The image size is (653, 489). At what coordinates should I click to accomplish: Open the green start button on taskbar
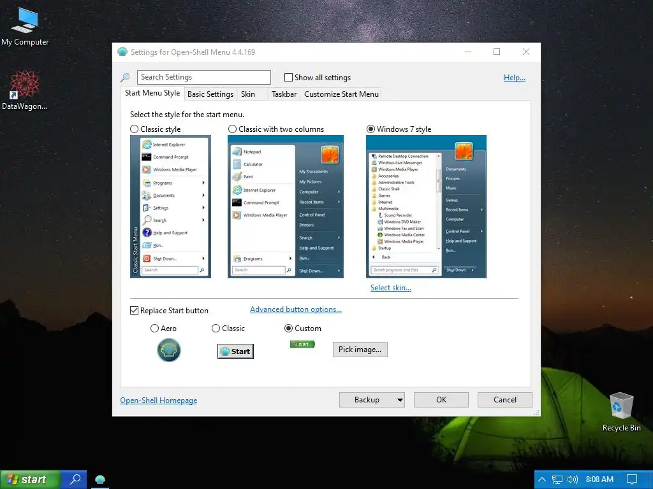(x=31, y=479)
